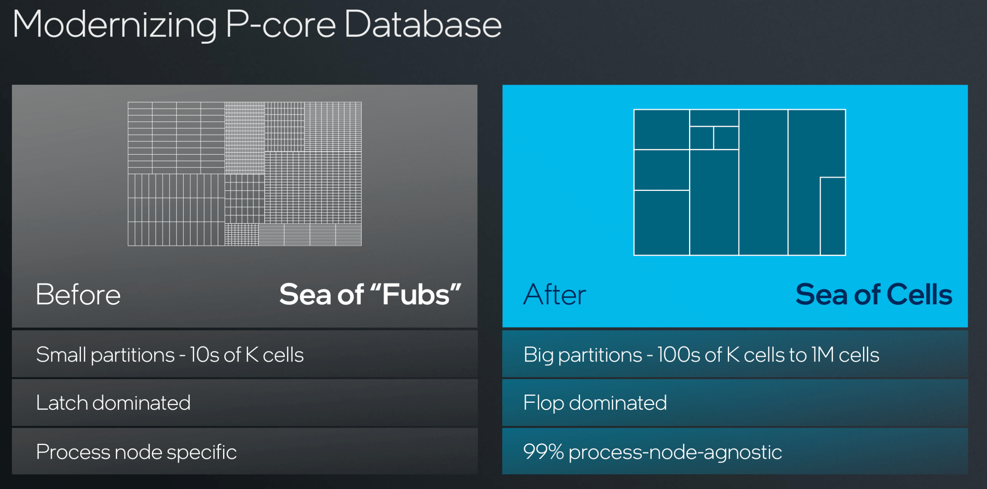Click the bright blue After panel background

click(x=556, y=172)
